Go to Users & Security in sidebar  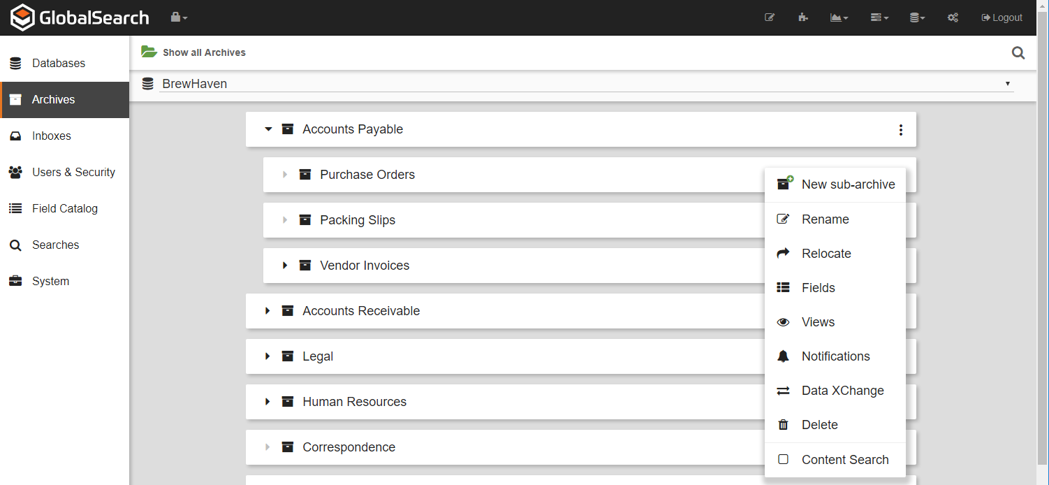coord(73,172)
